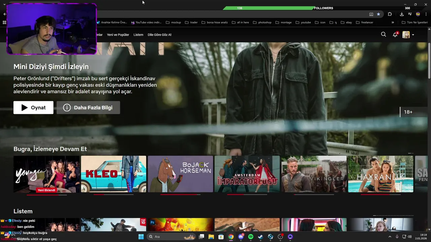Expand the all in here bookmark folder

240,23
